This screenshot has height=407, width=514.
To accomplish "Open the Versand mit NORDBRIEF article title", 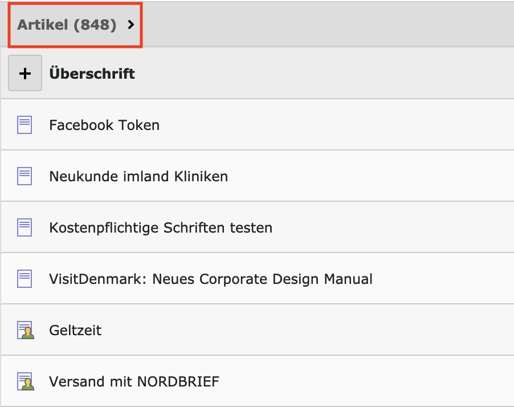I will tap(134, 381).
